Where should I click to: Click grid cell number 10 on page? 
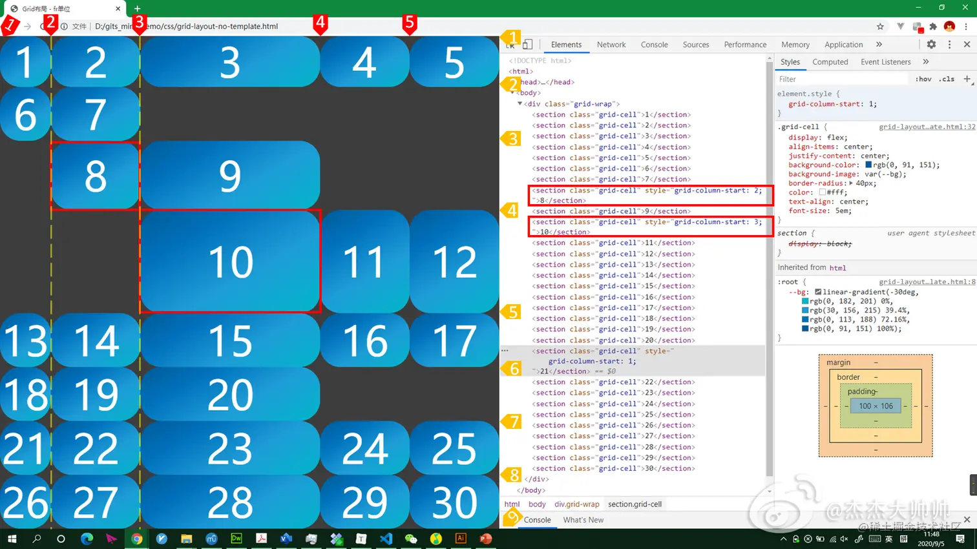(230, 262)
